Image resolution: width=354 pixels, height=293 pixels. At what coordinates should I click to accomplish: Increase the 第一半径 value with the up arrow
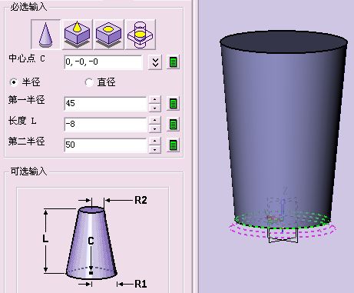(x=154, y=100)
